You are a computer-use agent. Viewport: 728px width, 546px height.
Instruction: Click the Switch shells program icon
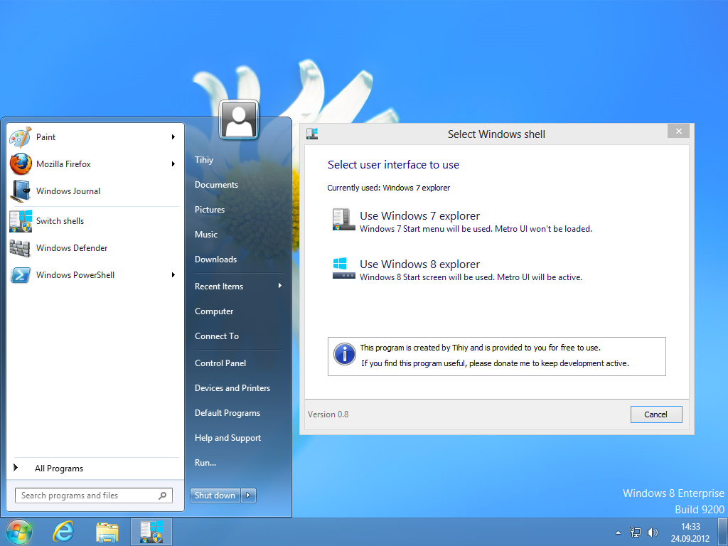21,221
